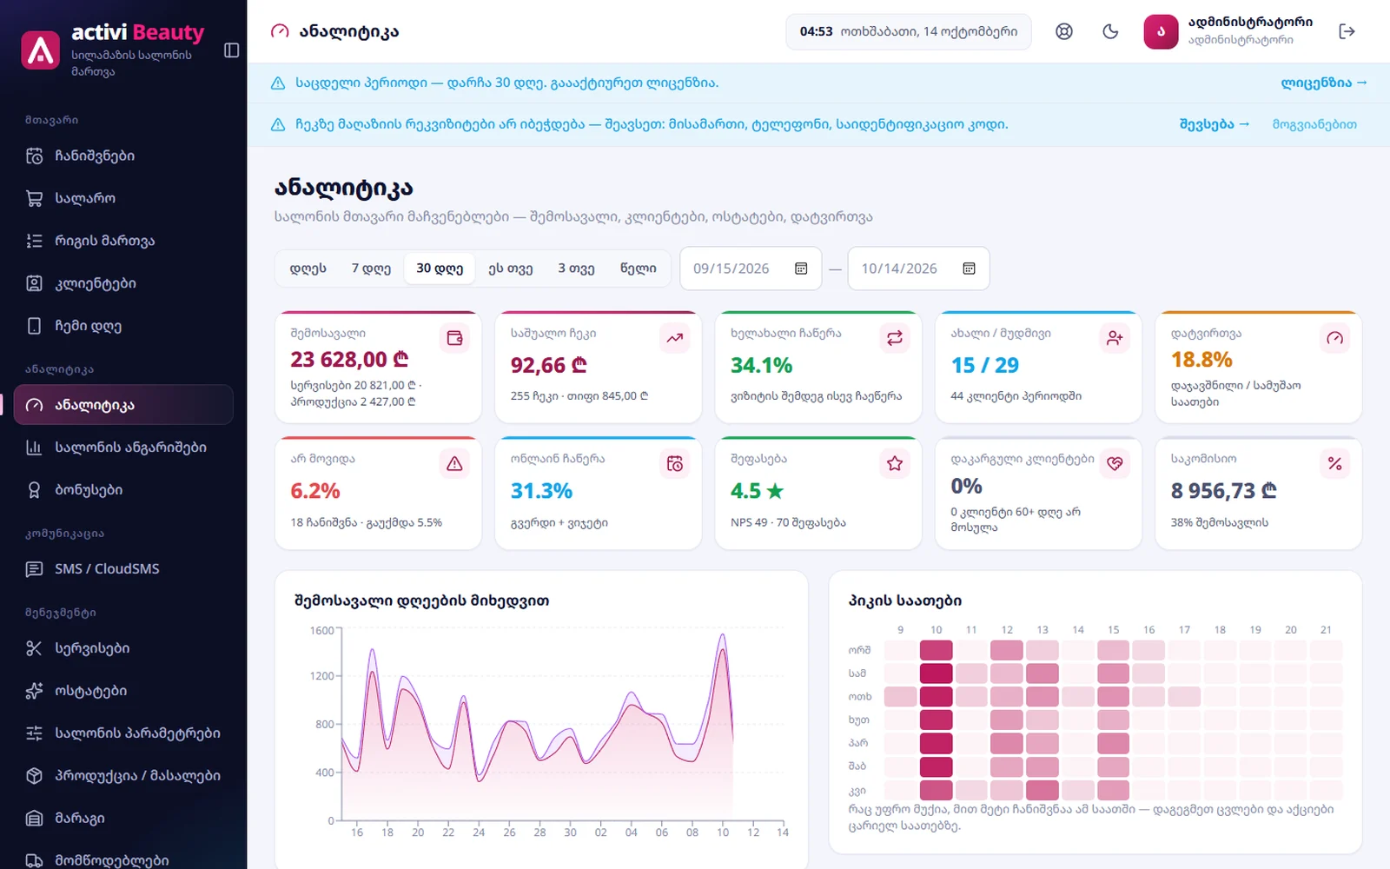Image resolution: width=1390 pixels, height=869 pixels.
Task: Switch the period to დღეს
Action: tap(308, 269)
